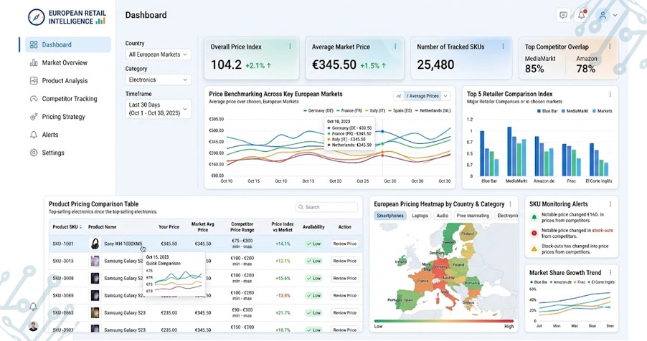Open European Pricing Heatmap menu
647x341 pixels.
(x=511, y=204)
